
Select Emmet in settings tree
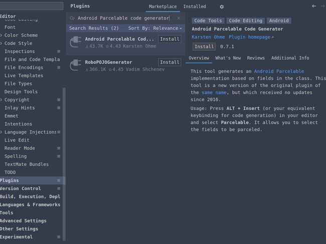[x=11, y=116]
